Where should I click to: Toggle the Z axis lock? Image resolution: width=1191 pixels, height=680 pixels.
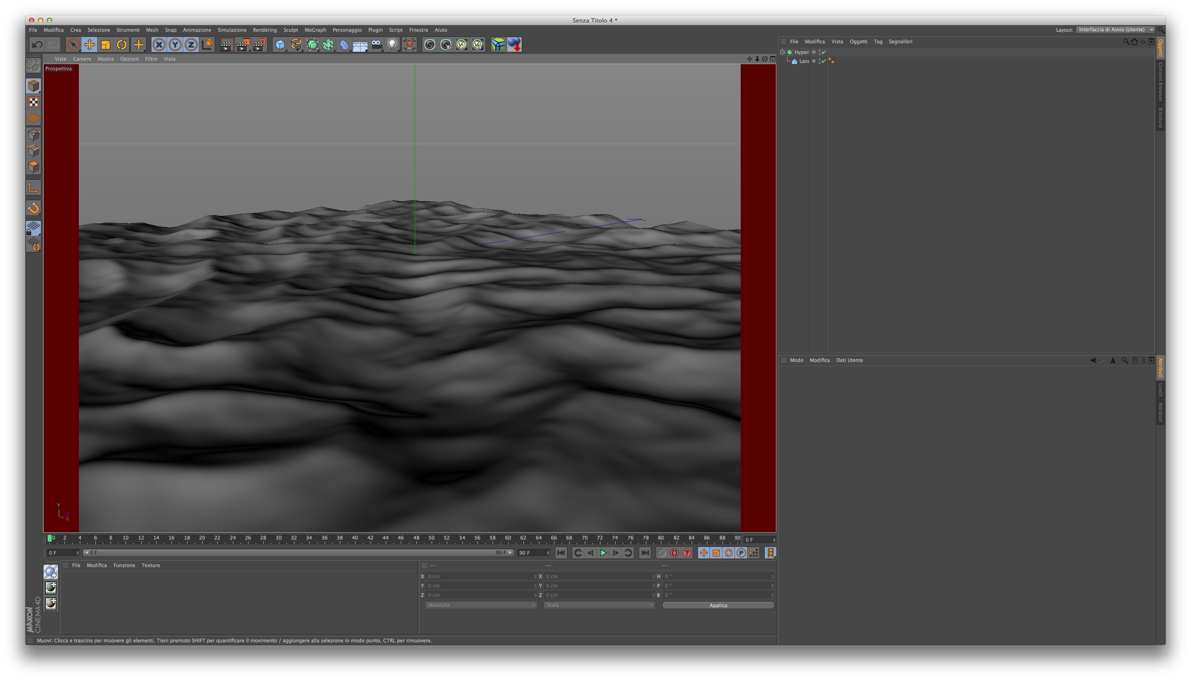point(191,45)
